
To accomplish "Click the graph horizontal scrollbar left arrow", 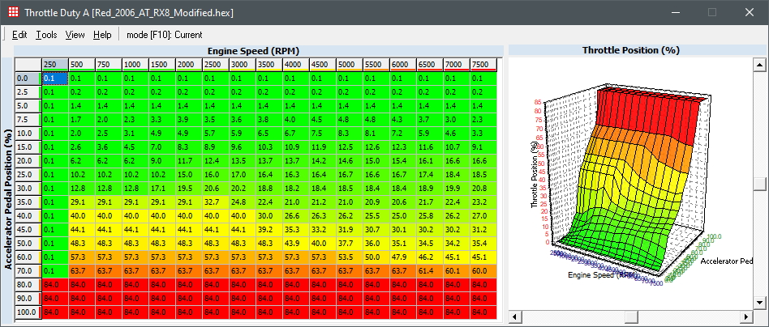I will tap(515, 316).
